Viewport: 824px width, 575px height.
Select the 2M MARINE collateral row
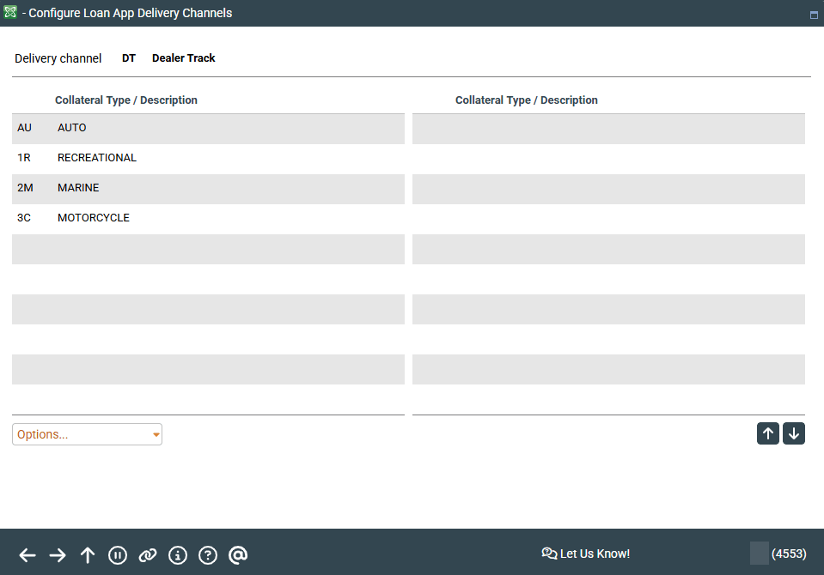point(208,188)
